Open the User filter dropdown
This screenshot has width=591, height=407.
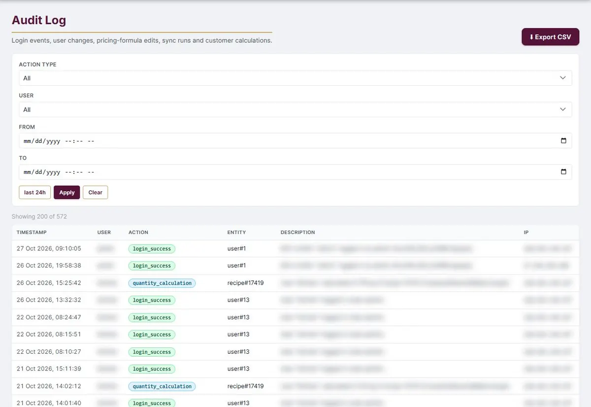[x=295, y=109]
